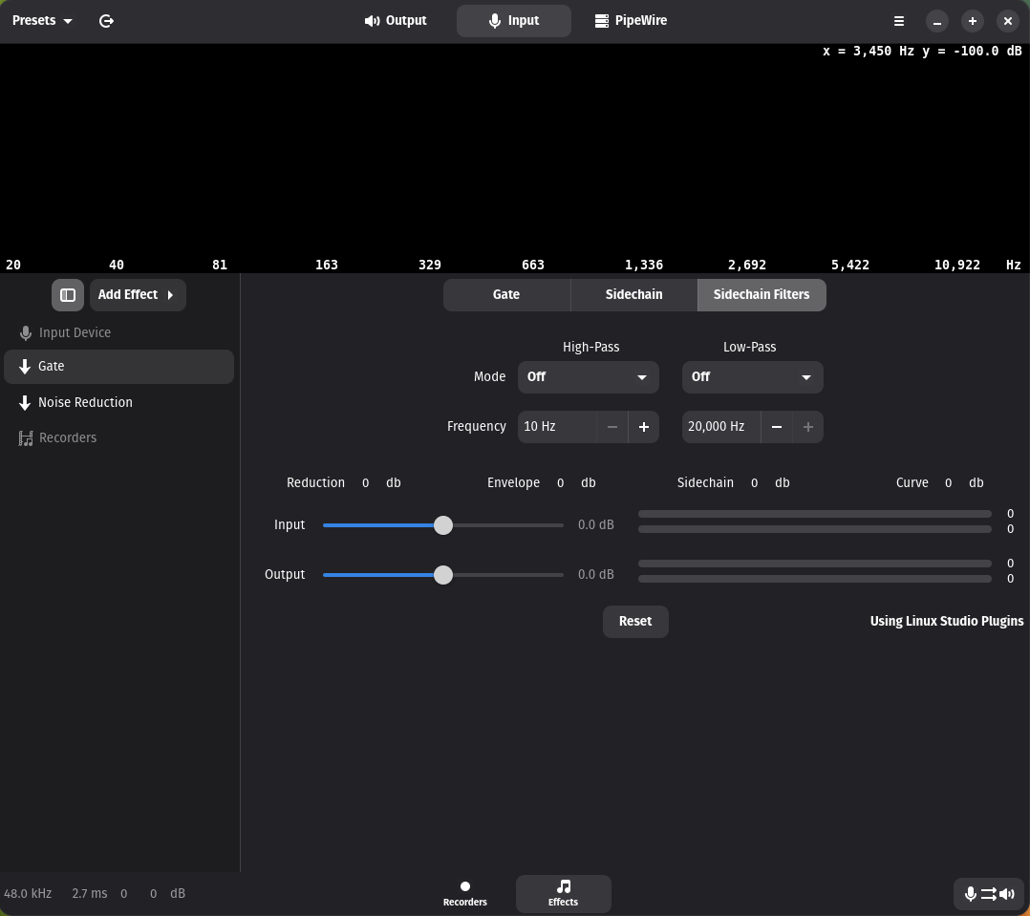The width and height of the screenshot is (1030, 916).
Task: Open the Recorders view at the bottom
Action: click(x=465, y=893)
